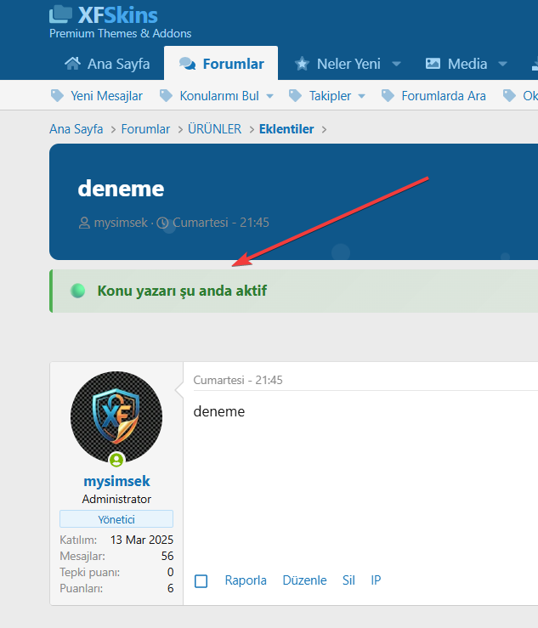Click the Raporla link on the post

246,580
